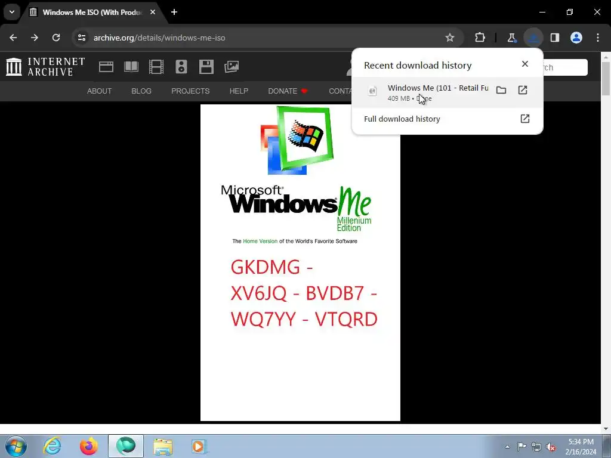The height and width of the screenshot is (458, 611).
Task: Open the Internet Archive home logo
Action: [x=45, y=67]
